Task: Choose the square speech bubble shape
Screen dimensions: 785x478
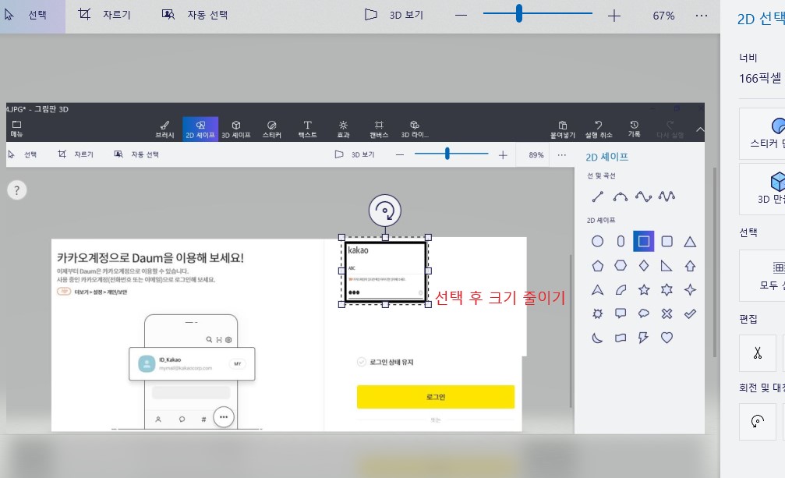Action: click(x=621, y=313)
